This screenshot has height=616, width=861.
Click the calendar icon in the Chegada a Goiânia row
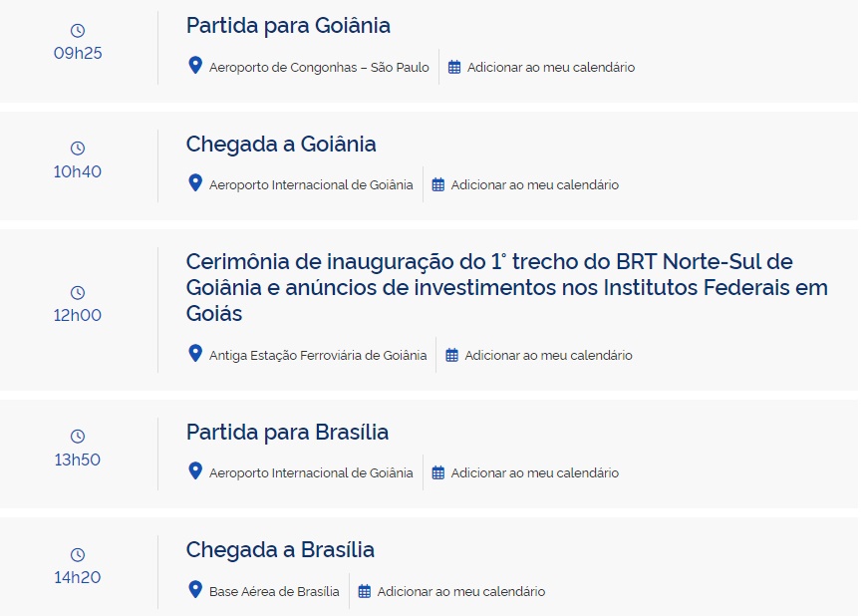tap(437, 184)
